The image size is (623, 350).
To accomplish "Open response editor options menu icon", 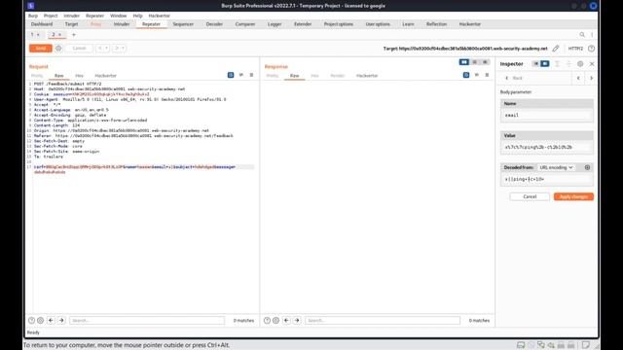I will pos(487,75).
